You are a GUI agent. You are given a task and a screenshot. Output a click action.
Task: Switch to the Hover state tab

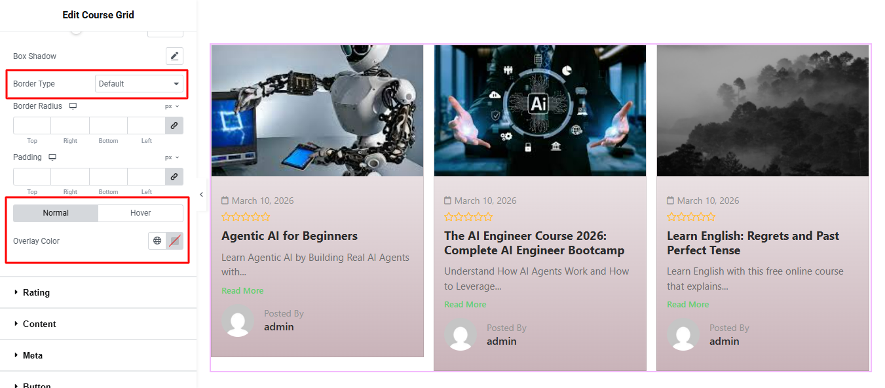[x=140, y=213]
